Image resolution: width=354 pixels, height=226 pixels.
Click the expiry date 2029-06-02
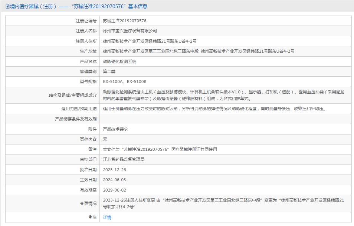tap(114, 190)
